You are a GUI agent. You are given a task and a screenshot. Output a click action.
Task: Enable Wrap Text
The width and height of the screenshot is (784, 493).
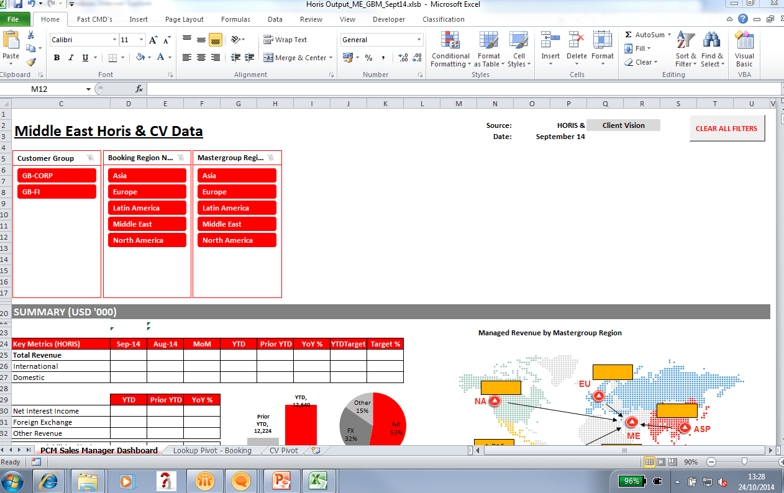pyautogui.click(x=285, y=40)
